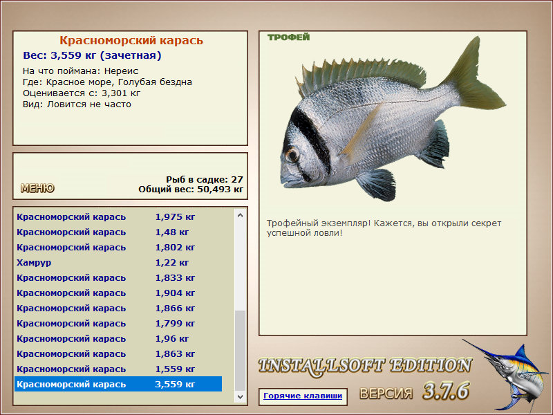The height and width of the screenshot is (415, 553).
Task: Click the green ТРОФЕЙ label
Action: (x=288, y=37)
